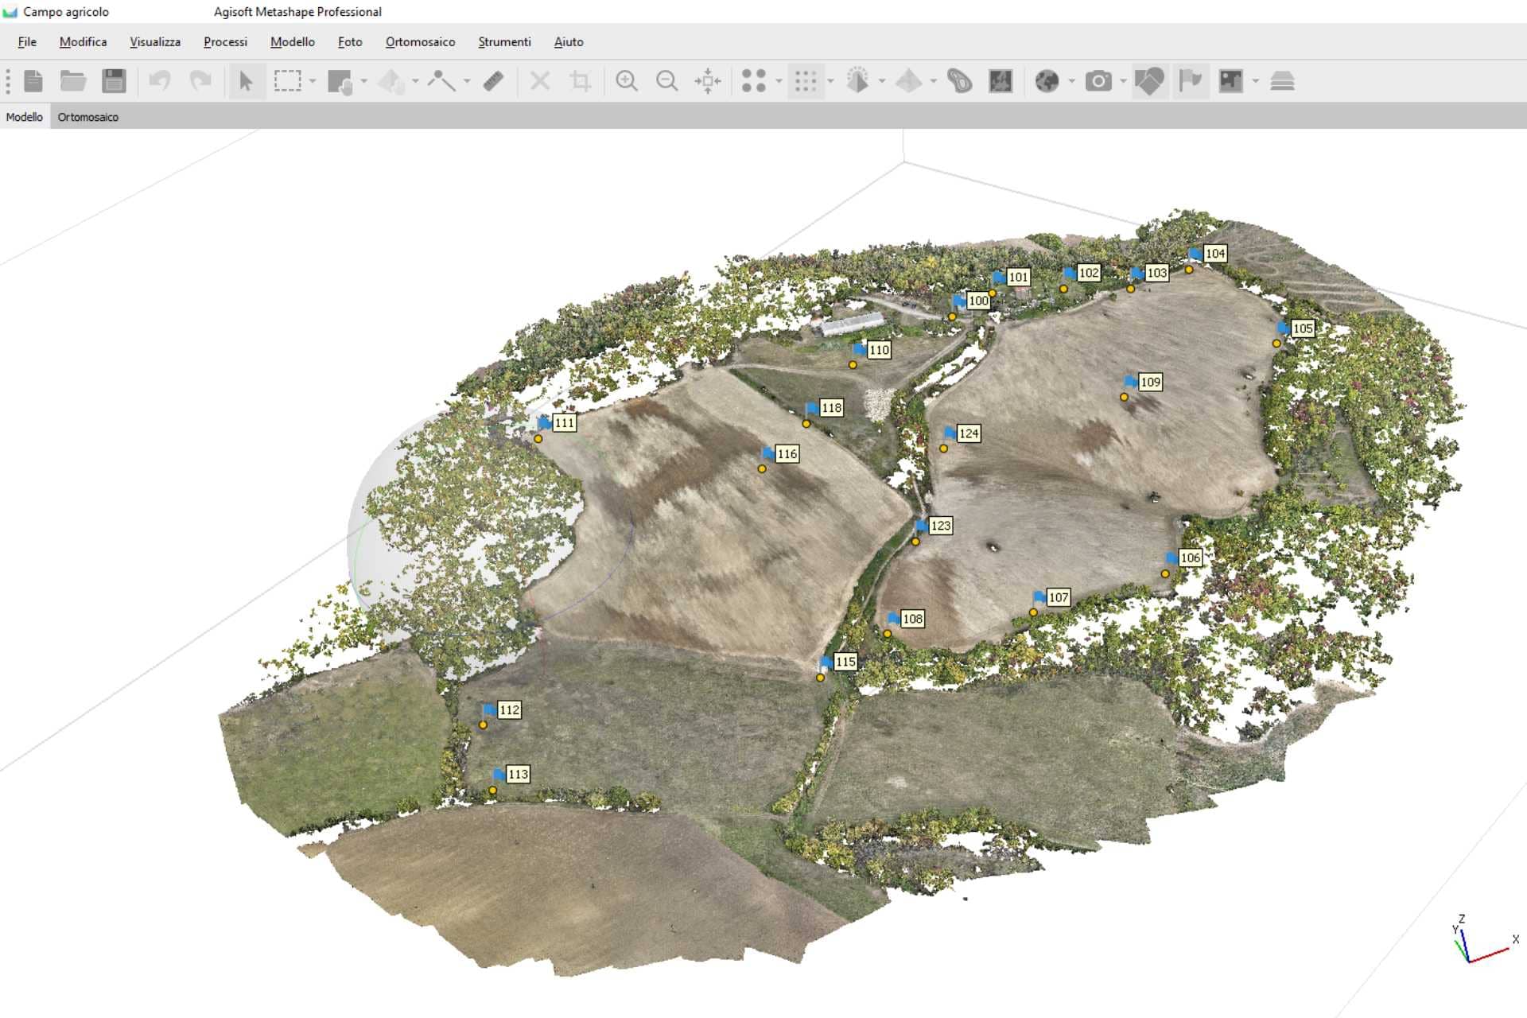Click the blue flag of marker 112
The image size is (1527, 1018).
pyautogui.click(x=489, y=709)
